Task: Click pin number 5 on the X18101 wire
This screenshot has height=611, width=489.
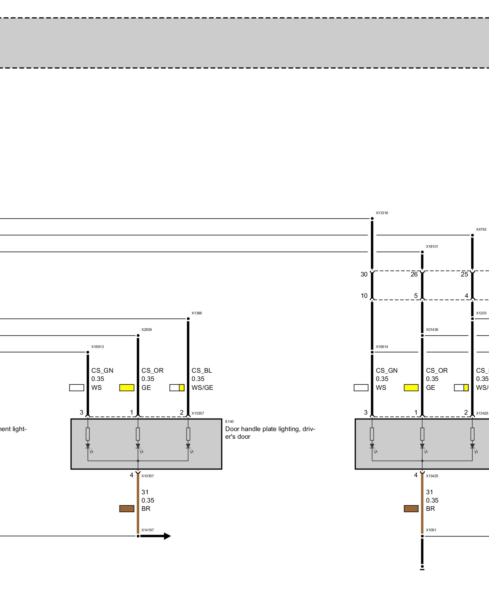Action: click(416, 296)
